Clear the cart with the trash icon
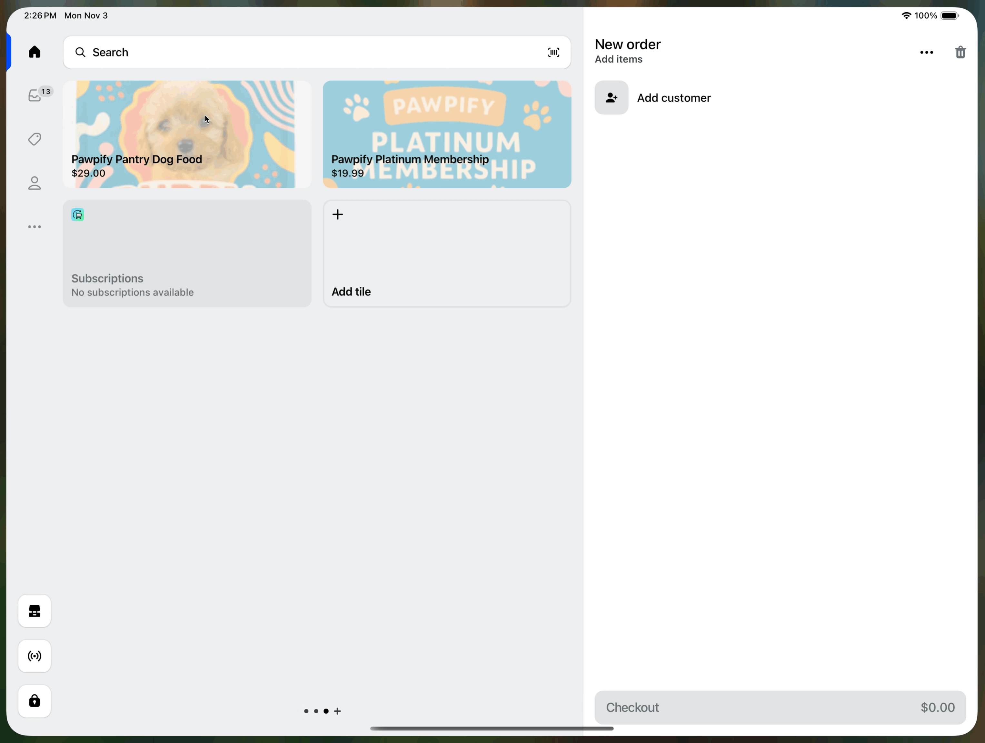The height and width of the screenshot is (743, 985). click(x=960, y=52)
